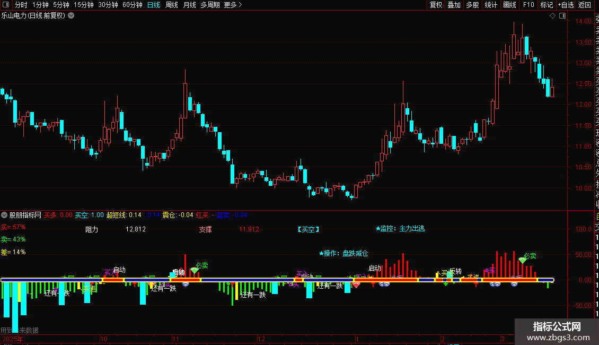Click the 叠加 overlay button
The image size is (599, 345).
coord(454,5)
